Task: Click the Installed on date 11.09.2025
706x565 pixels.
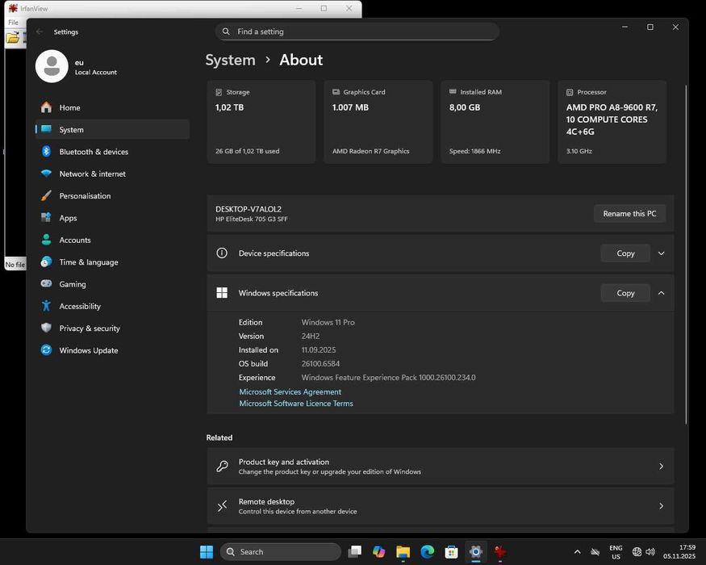Action: click(319, 350)
